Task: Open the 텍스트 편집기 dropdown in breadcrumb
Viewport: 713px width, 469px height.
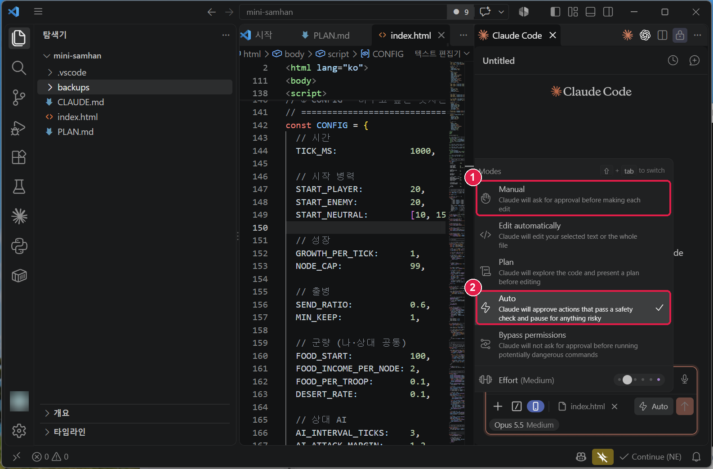Action: coord(442,54)
